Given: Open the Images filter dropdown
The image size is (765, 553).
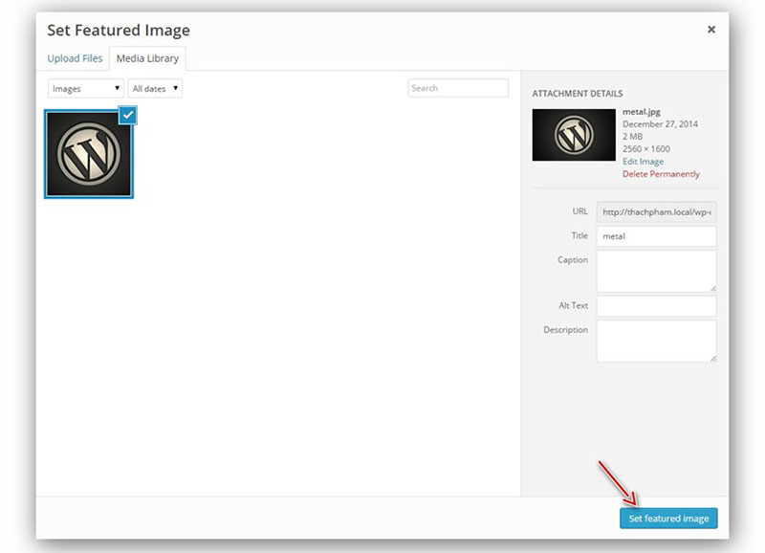Looking at the screenshot, I should (x=86, y=88).
